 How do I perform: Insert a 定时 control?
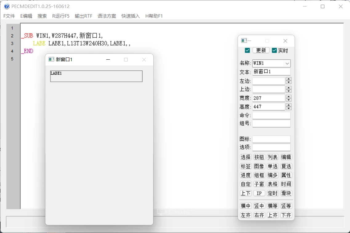pos(272,193)
